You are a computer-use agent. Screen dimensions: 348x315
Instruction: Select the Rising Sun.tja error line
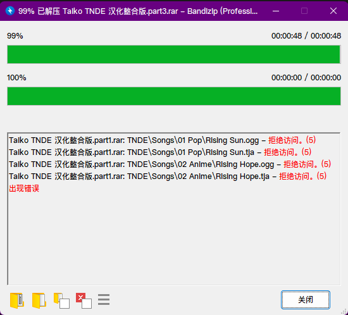(160, 152)
